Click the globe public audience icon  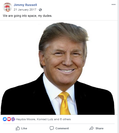click(40, 10)
